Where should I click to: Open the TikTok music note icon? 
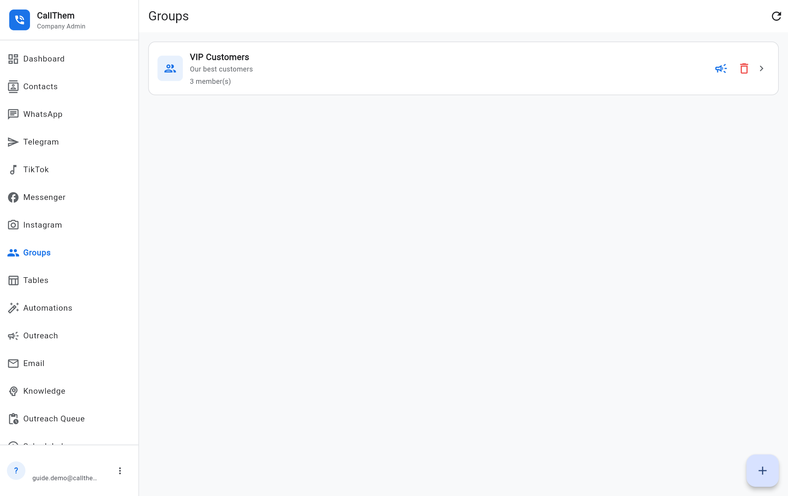13,170
